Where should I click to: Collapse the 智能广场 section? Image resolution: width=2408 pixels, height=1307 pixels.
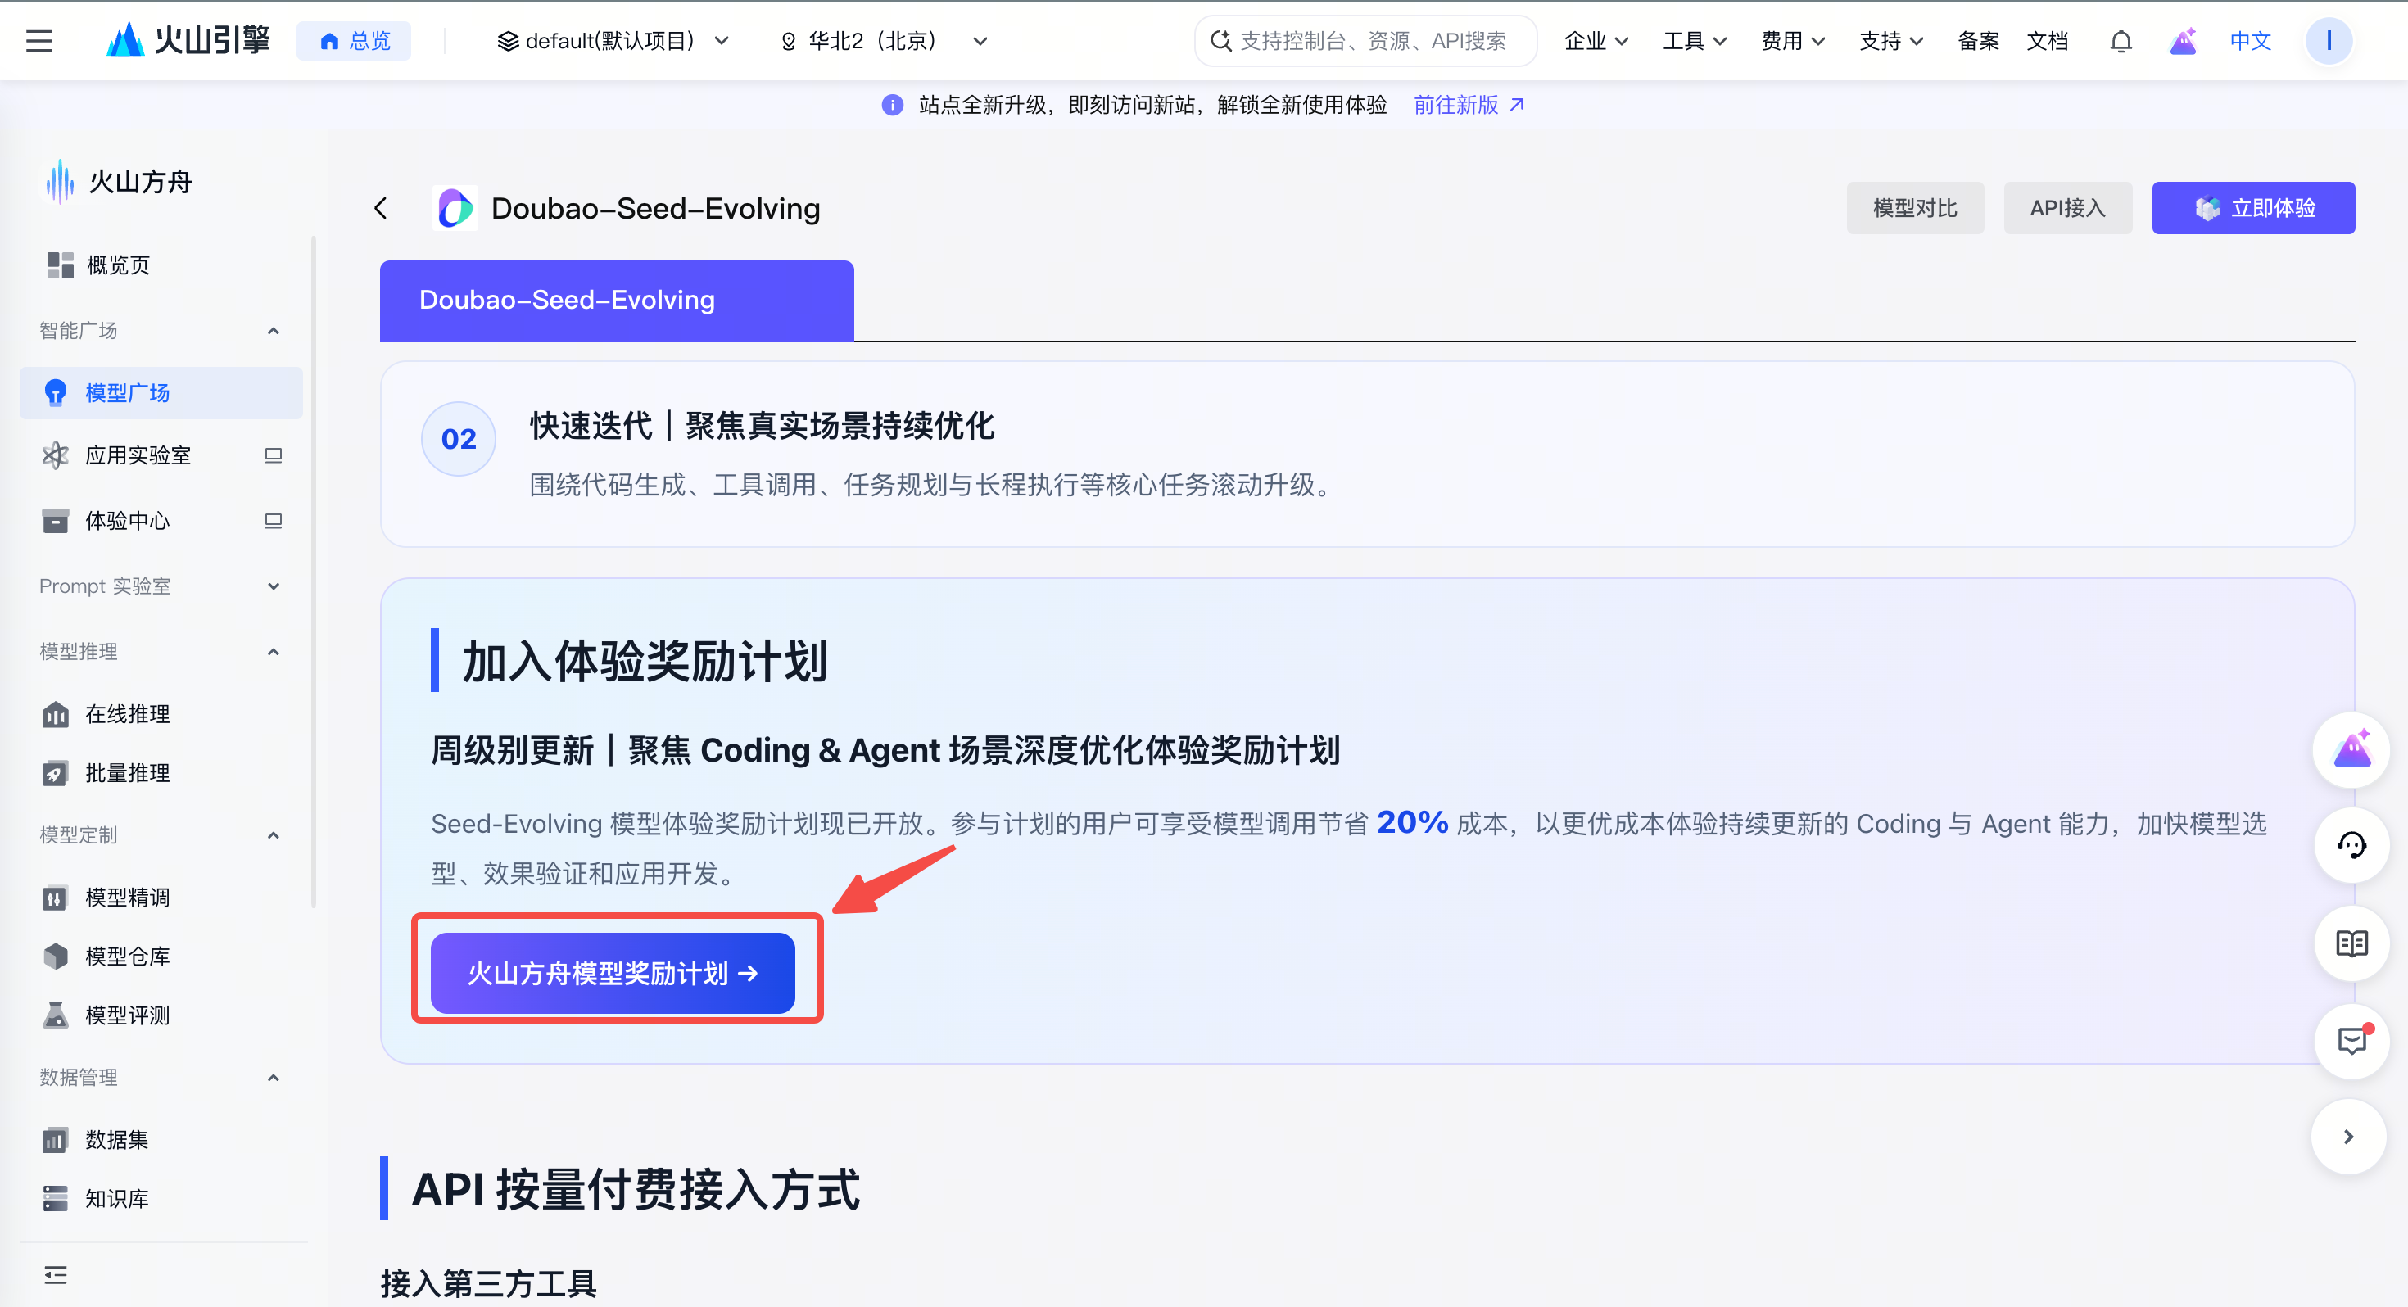(273, 331)
